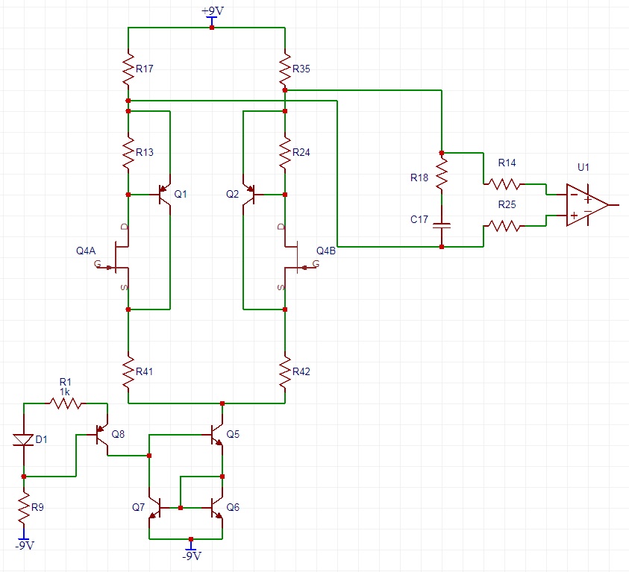Select resistor R17 symbol
Image resolution: width=629 pixels, height=572 pixels.
pos(128,69)
